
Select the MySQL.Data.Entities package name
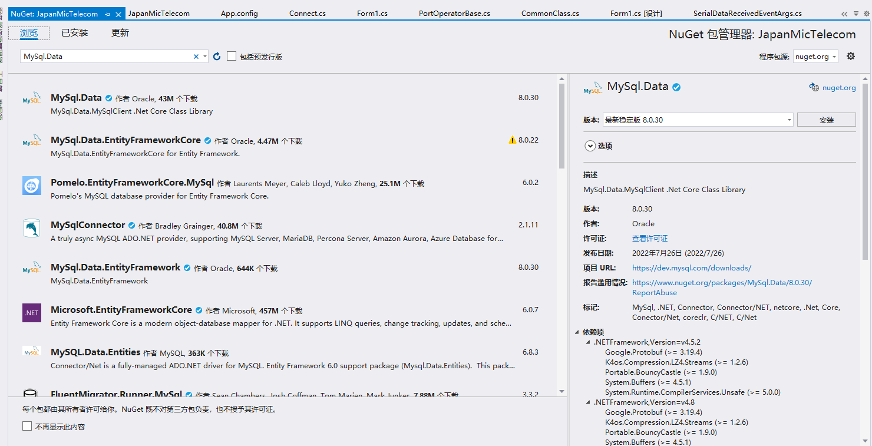pos(95,352)
